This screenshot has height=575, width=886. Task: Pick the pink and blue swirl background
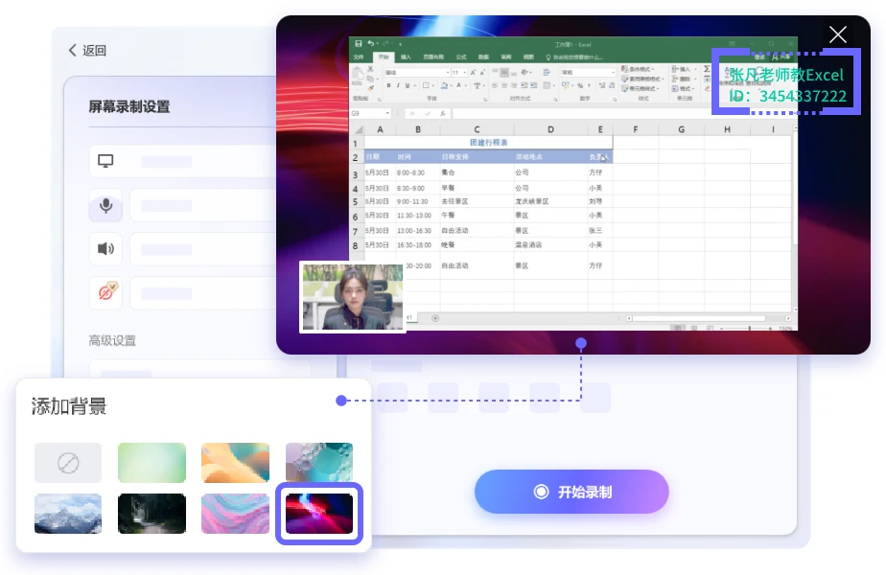[x=235, y=514]
